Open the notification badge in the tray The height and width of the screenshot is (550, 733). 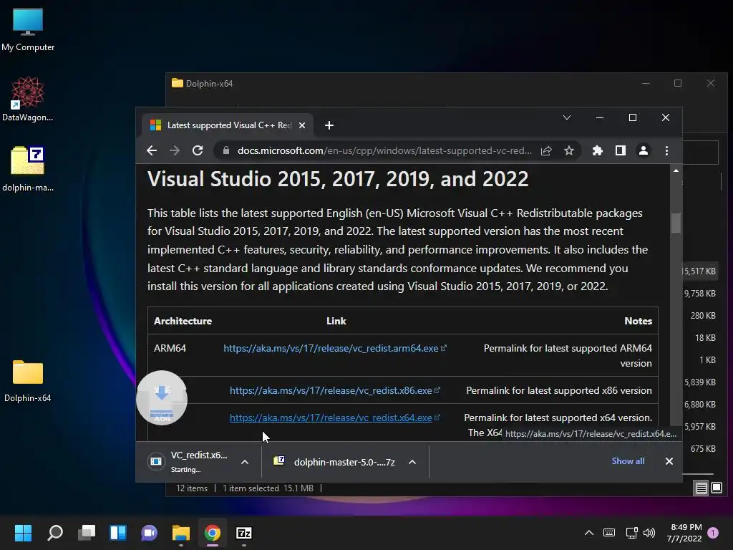[712, 533]
